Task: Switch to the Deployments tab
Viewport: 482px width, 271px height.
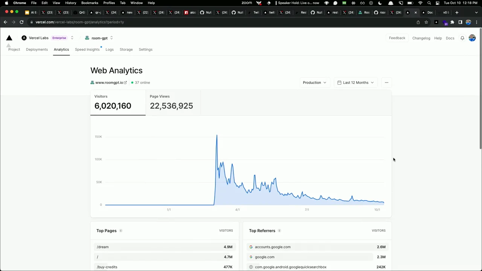Action: pyautogui.click(x=37, y=49)
